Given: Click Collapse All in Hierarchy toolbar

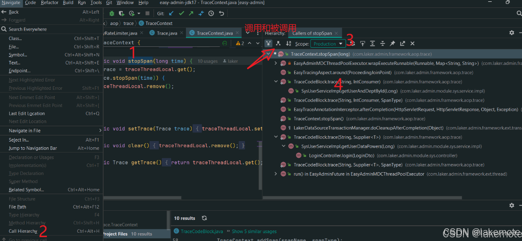Looking at the screenshot, I should point(383,43).
